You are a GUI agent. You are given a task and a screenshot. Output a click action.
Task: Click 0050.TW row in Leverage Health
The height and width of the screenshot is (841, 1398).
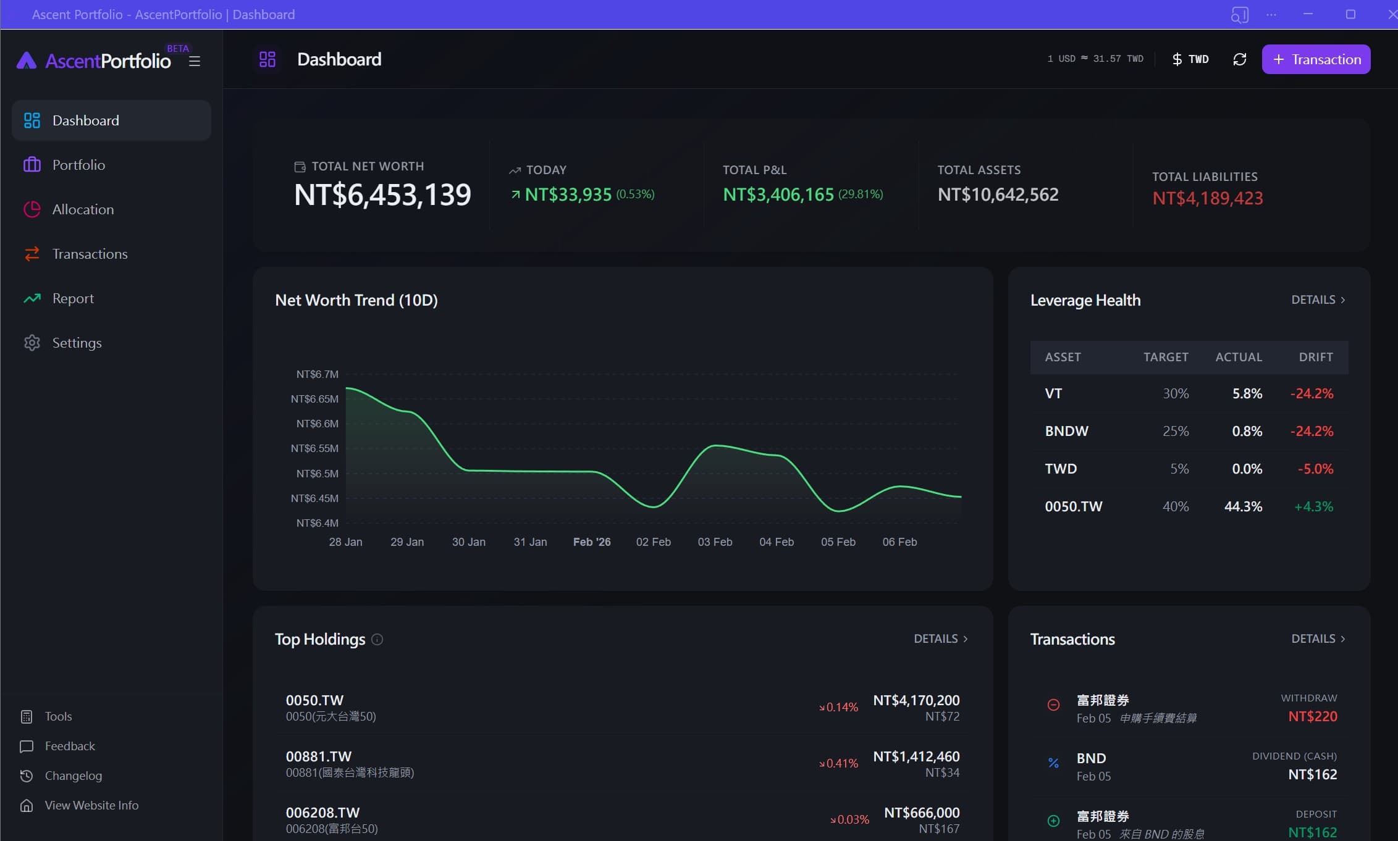[1189, 506]
